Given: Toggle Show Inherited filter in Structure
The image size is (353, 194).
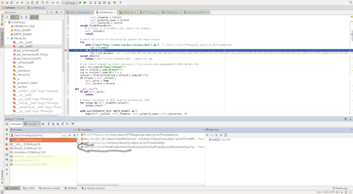Looking at the screenshot, I should (12, 17).
